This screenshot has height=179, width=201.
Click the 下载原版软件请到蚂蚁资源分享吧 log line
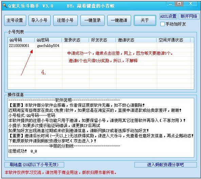coord(52,141)
